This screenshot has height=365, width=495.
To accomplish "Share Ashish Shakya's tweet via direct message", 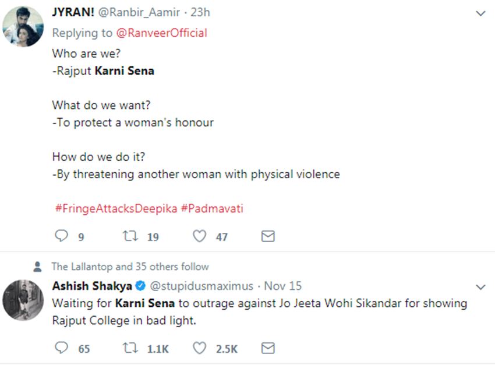I will tap(267, 348).
